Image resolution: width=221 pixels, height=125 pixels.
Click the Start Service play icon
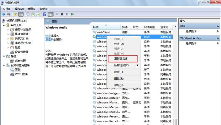[57, 14]
